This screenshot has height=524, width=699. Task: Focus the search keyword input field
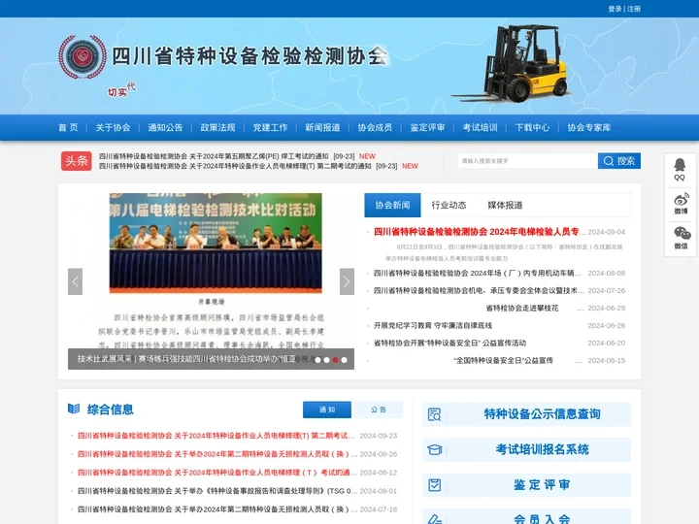tap(528, 161)
